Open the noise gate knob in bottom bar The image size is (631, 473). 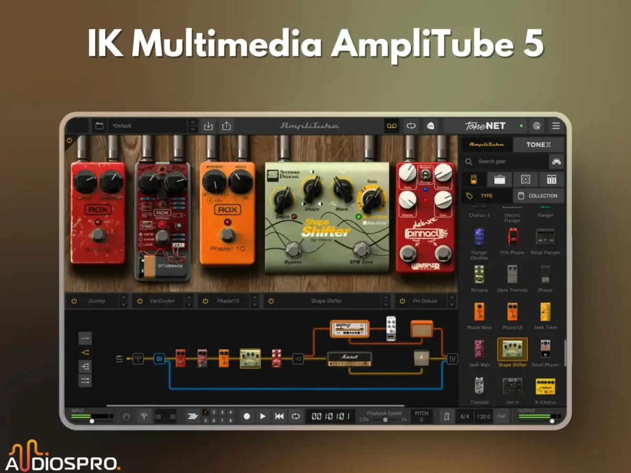(126, 417)
